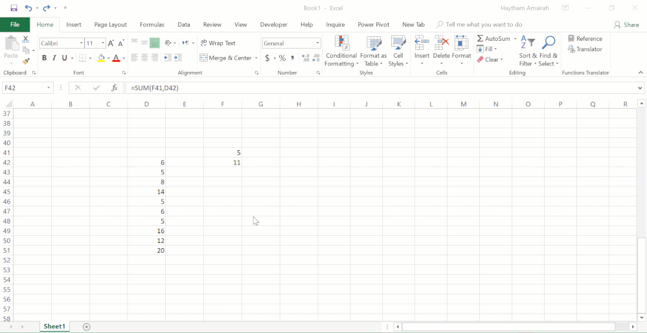
Task: Apply the Borders button
Action: pos(82,58)
